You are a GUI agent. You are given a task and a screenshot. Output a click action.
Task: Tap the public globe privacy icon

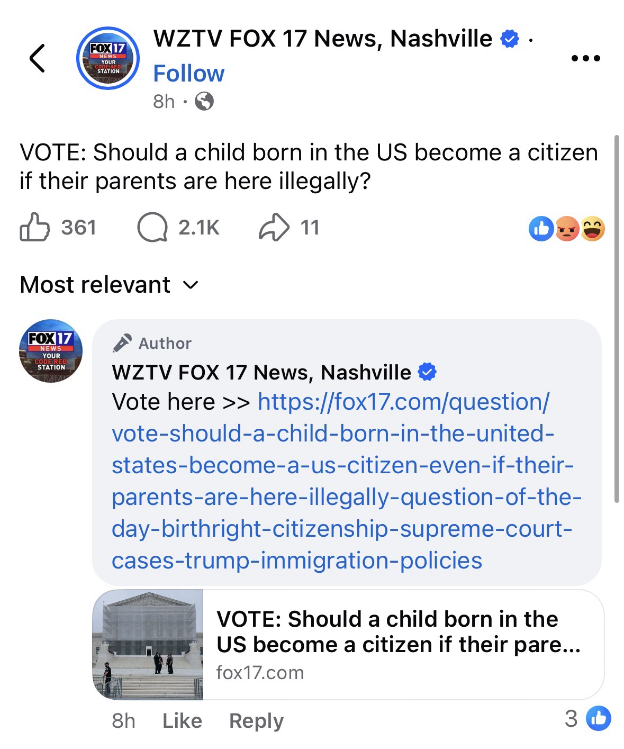coord(204,101)
